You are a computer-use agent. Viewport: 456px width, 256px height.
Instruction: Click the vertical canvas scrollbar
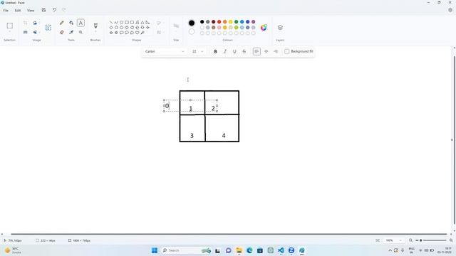pos(455,139)
